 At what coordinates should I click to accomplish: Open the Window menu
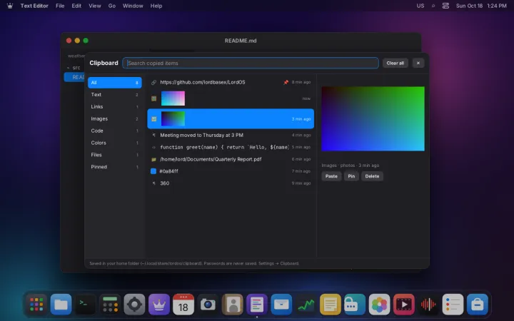(133, 6)
